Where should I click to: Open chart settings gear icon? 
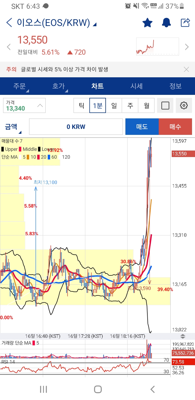click(184, 105)
